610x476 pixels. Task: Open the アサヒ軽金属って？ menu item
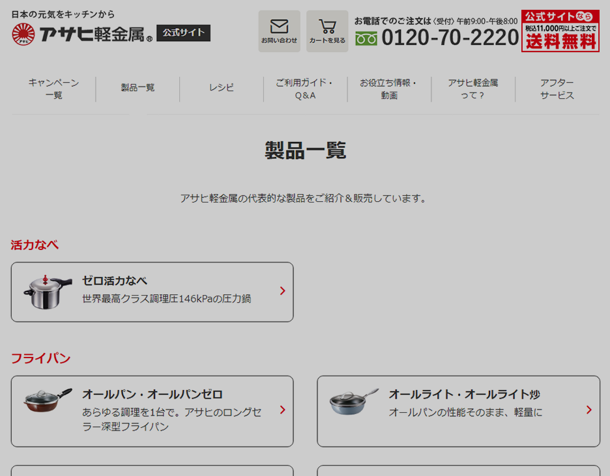pos(473,89)
